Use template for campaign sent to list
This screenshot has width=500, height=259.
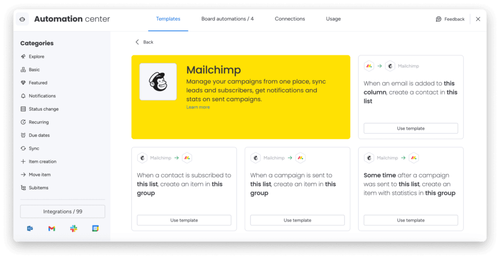(x=297, y=220)
